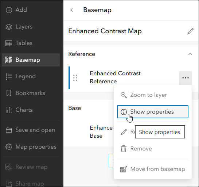Select Move from basemap menu entry

153,169
